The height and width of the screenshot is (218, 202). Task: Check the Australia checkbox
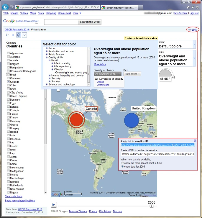8,57
